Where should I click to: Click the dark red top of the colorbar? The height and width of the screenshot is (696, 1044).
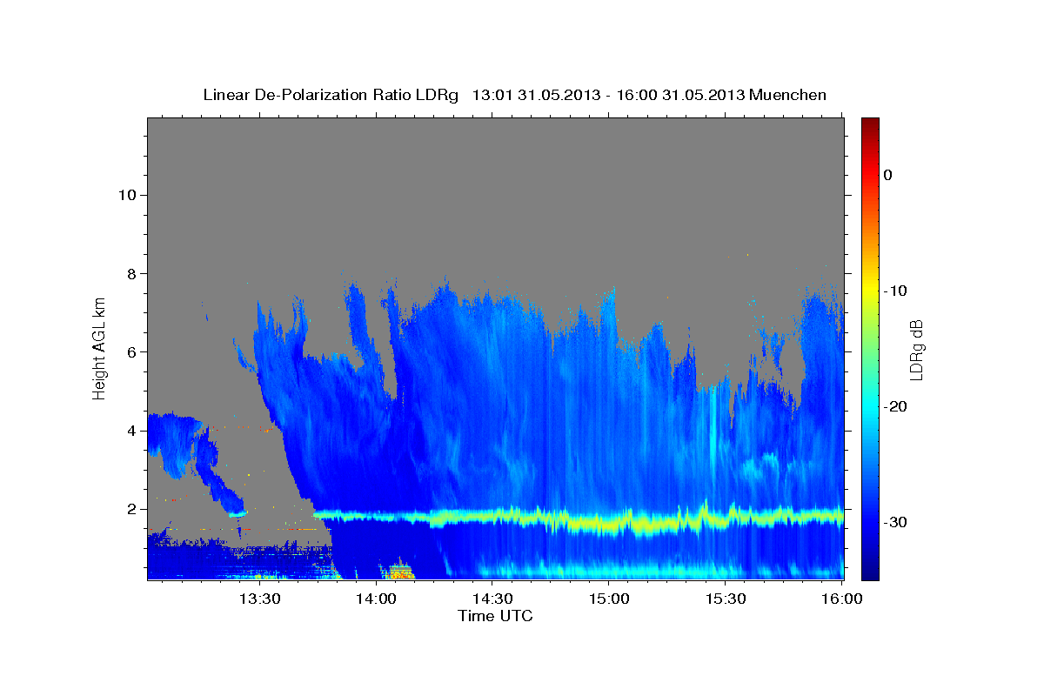tap(870, 126)
